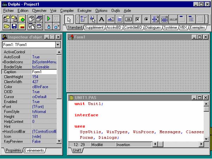Expand the BorderIcons property
This screenshot has height=159, width=212.
(3, 62)
